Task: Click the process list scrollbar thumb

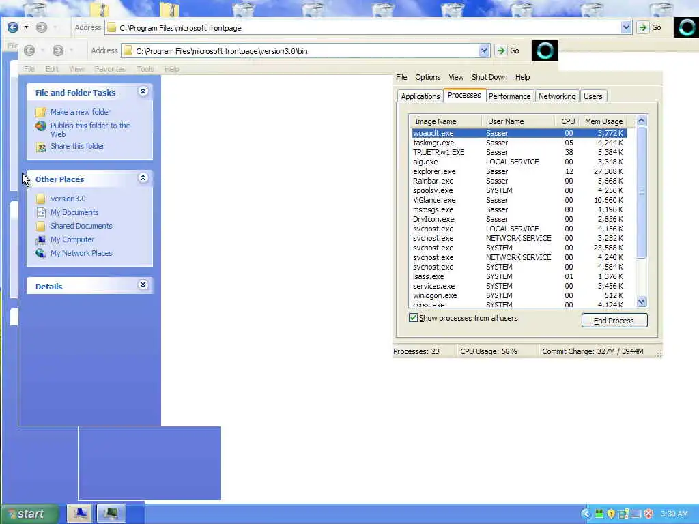Action: coord(642,192)
